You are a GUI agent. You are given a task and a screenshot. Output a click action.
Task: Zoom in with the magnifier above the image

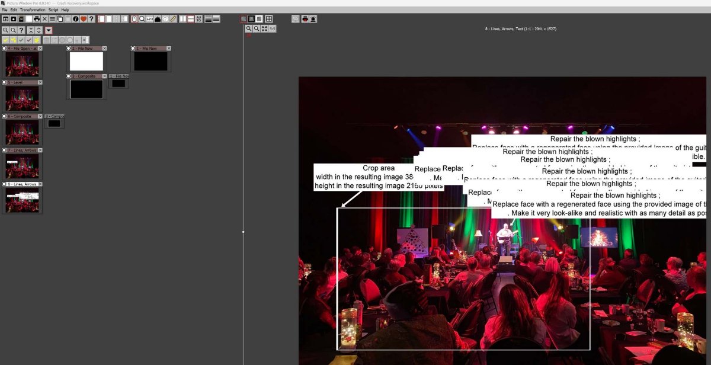[x=249, y=28]
